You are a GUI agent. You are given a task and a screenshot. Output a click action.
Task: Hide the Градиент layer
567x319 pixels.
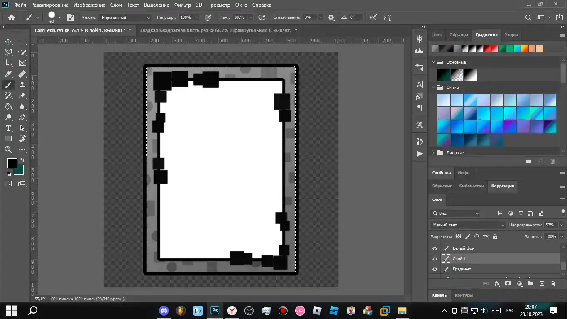435,269
